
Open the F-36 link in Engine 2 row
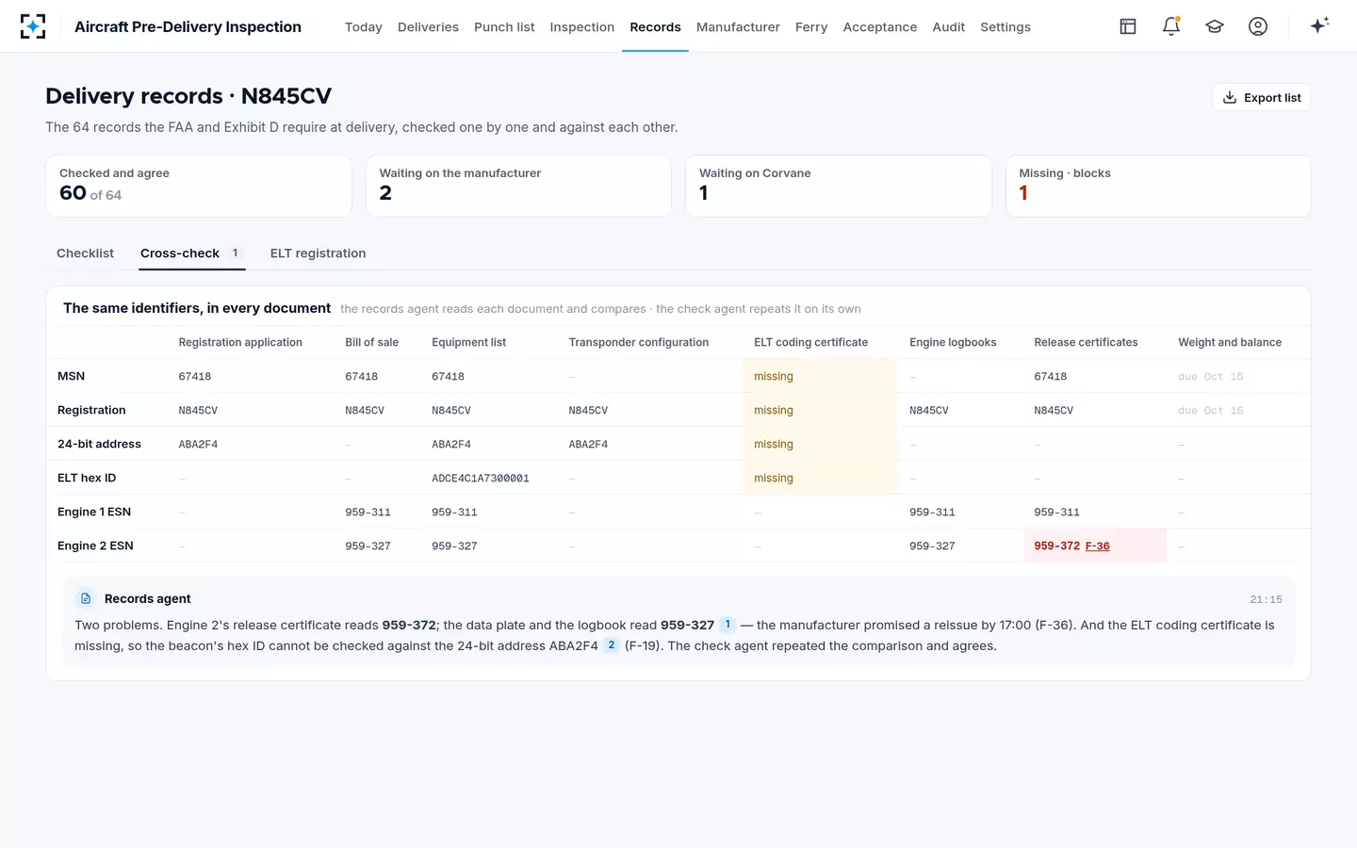[x=1097, y=546]
